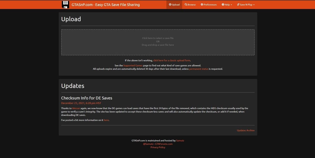315x158 pixels.
Task: Open the Supported Games page link
Action: [x=133, y=65]
